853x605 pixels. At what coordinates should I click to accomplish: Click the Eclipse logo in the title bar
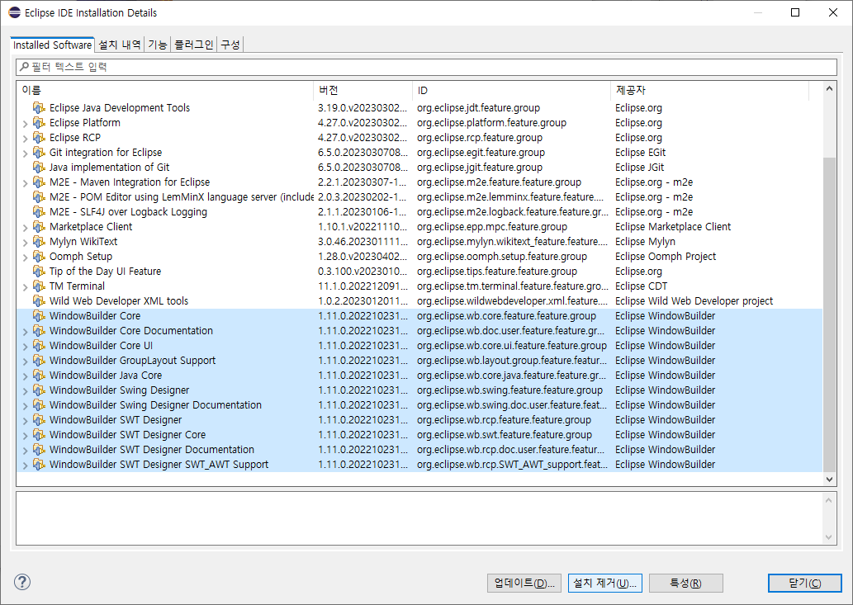click(x=15, y=12)
